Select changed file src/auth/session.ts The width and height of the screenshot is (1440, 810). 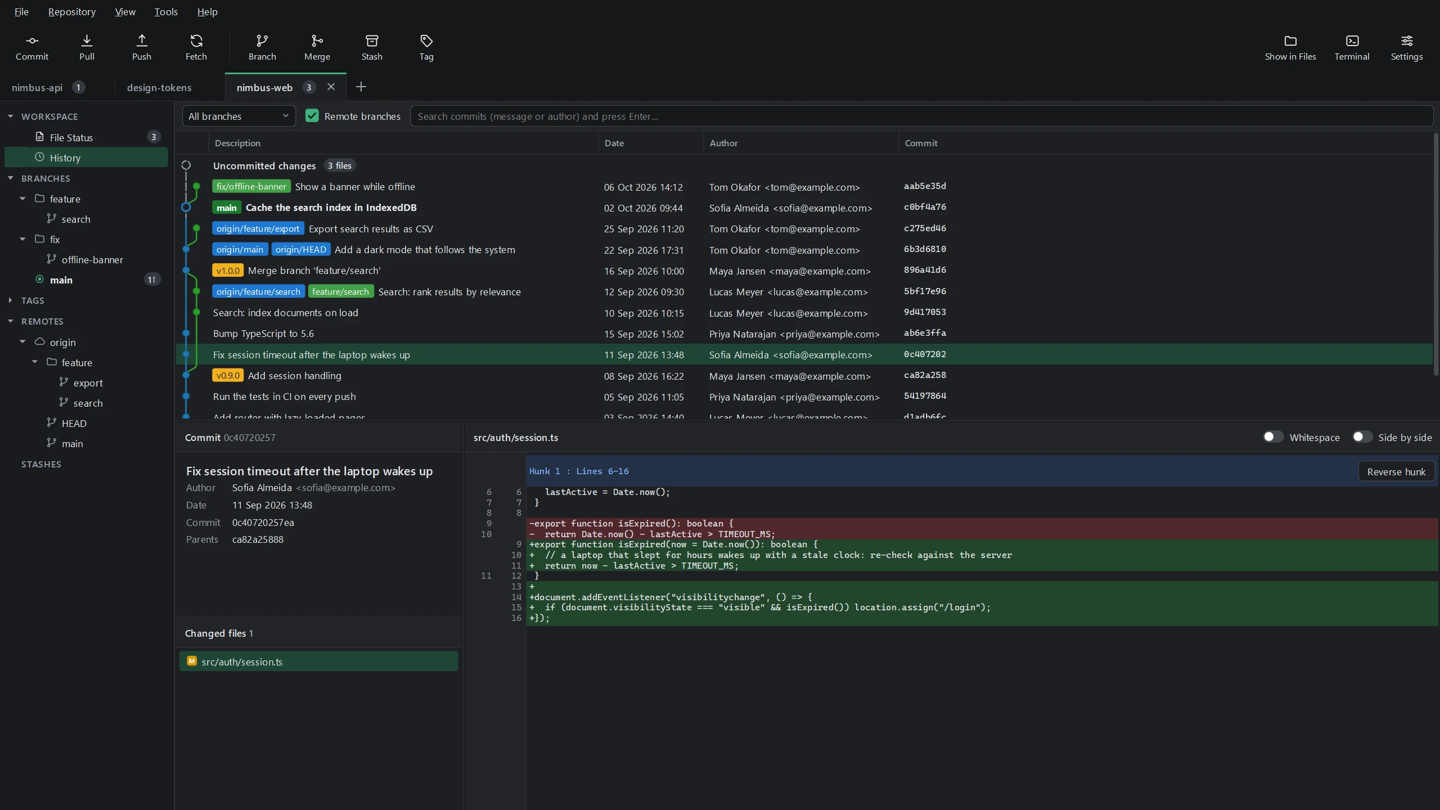(318, 661)
